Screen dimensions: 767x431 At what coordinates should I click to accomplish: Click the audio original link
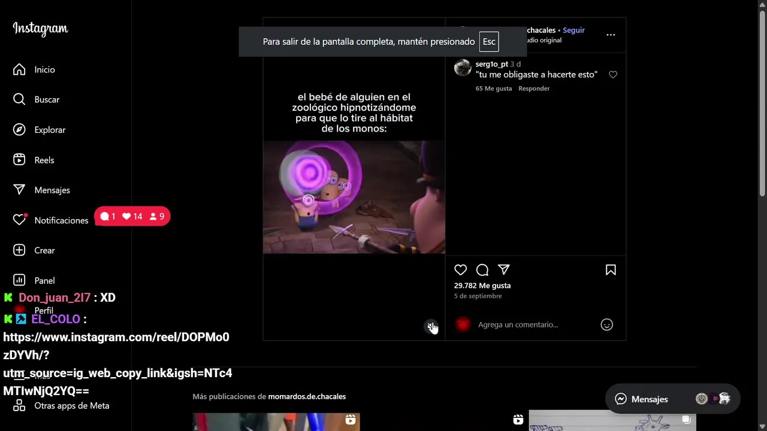point(544,40)
